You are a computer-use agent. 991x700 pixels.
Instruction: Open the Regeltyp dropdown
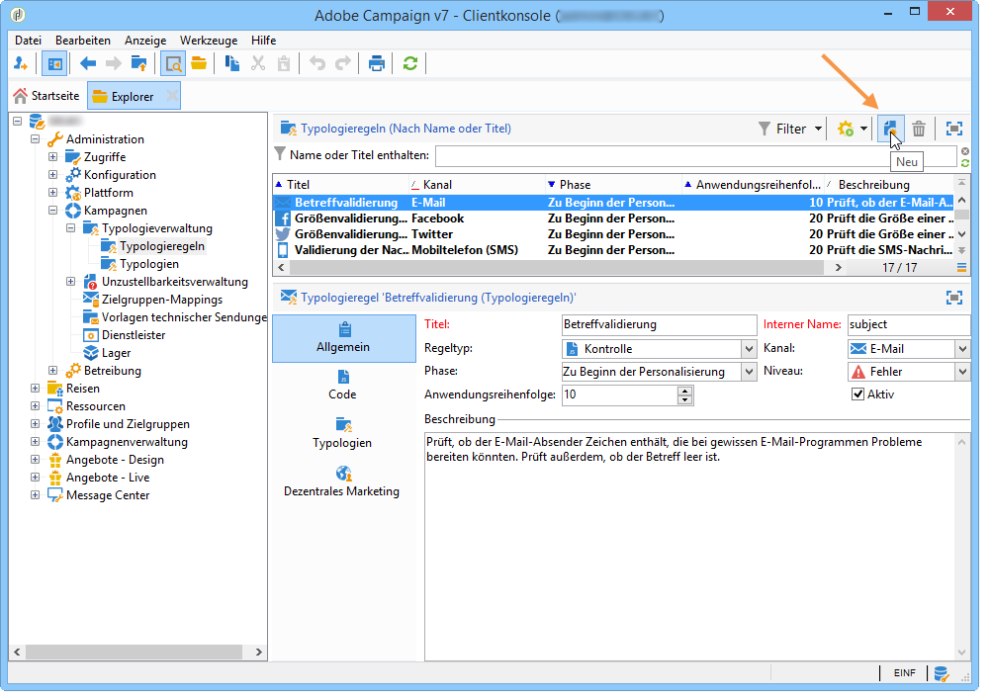coord(749,349)
